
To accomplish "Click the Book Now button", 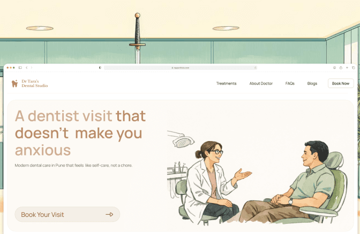I will [x=341, y=83].
